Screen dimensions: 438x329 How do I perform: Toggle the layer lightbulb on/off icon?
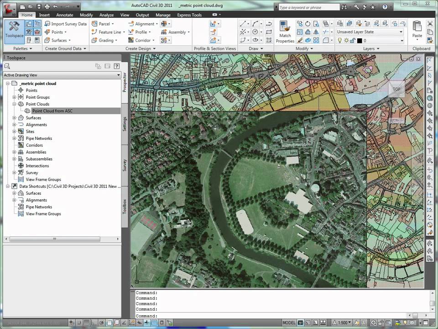pyautogui.click(x=339, y=41)
